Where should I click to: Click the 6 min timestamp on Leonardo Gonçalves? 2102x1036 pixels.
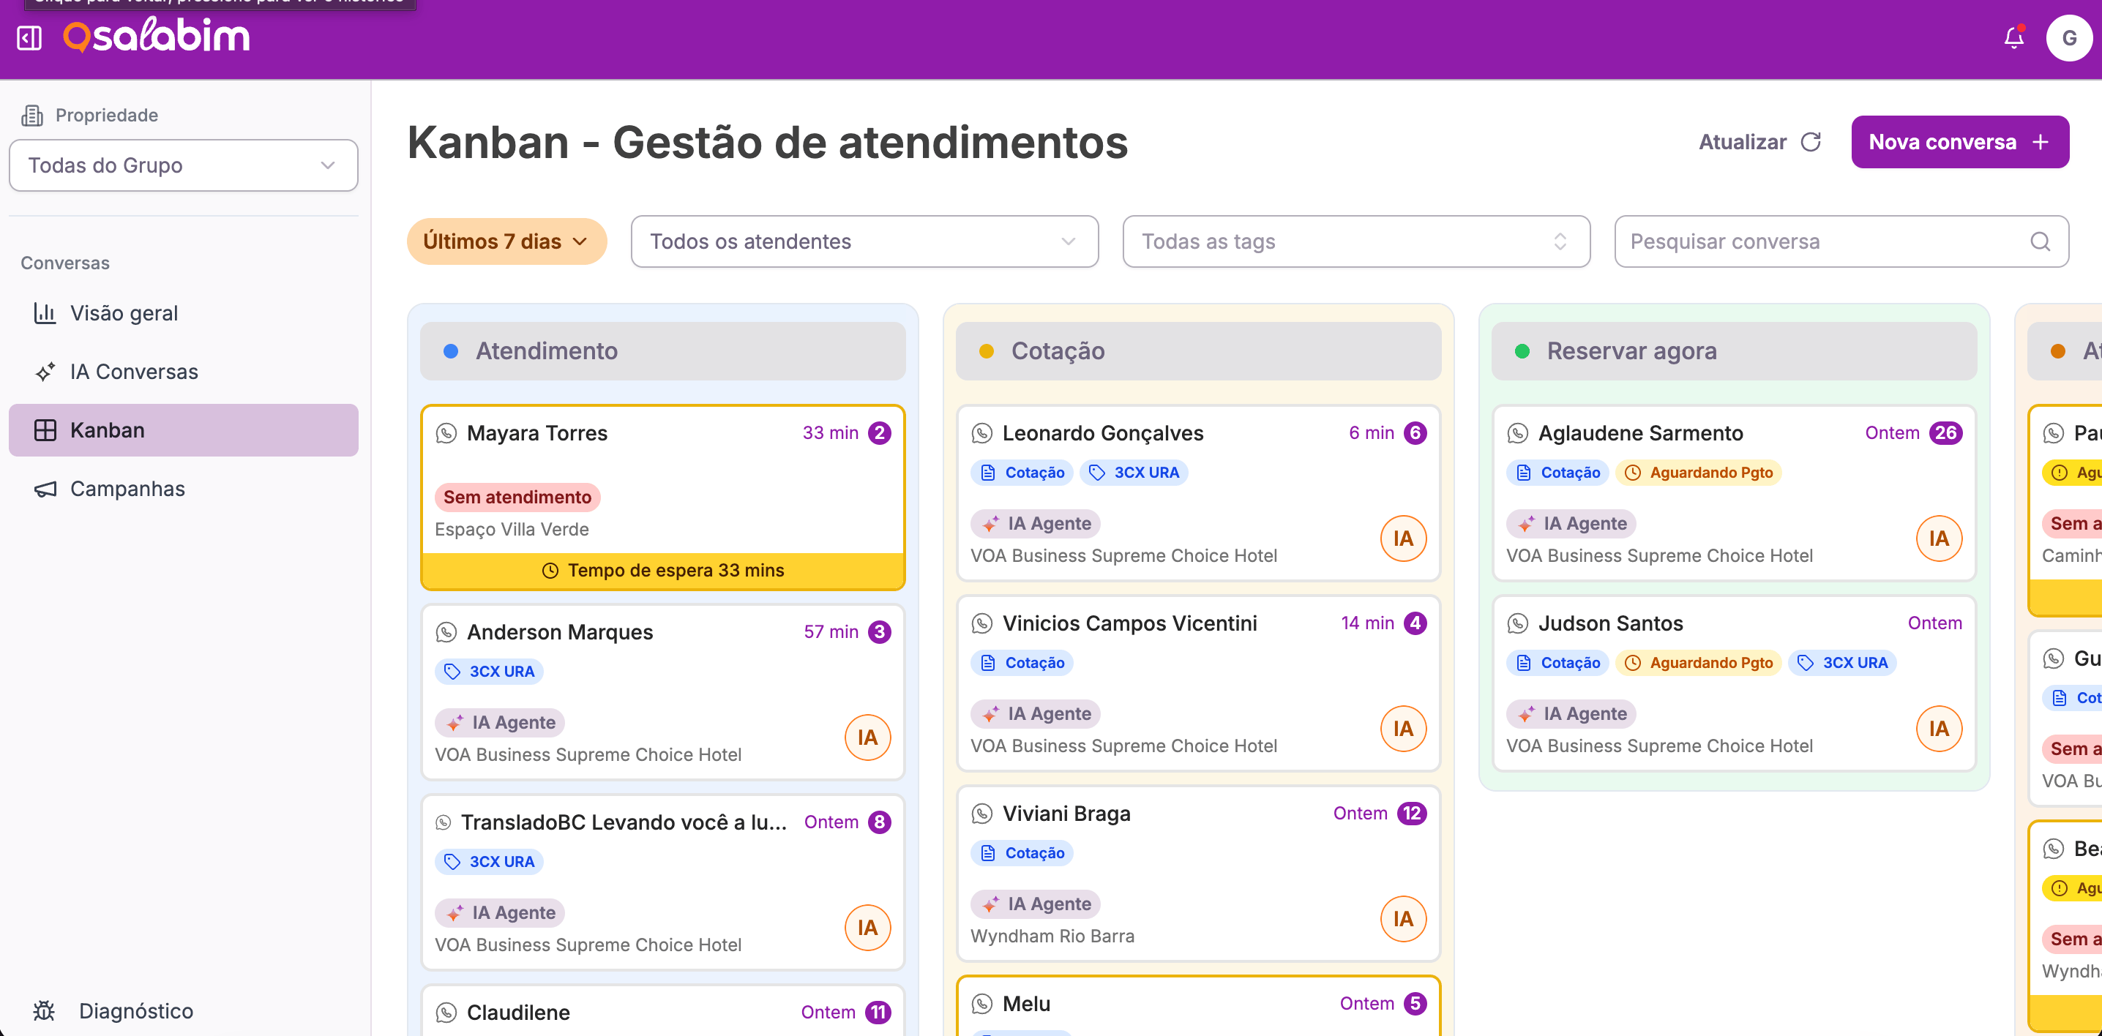[x=1371, y=433]
